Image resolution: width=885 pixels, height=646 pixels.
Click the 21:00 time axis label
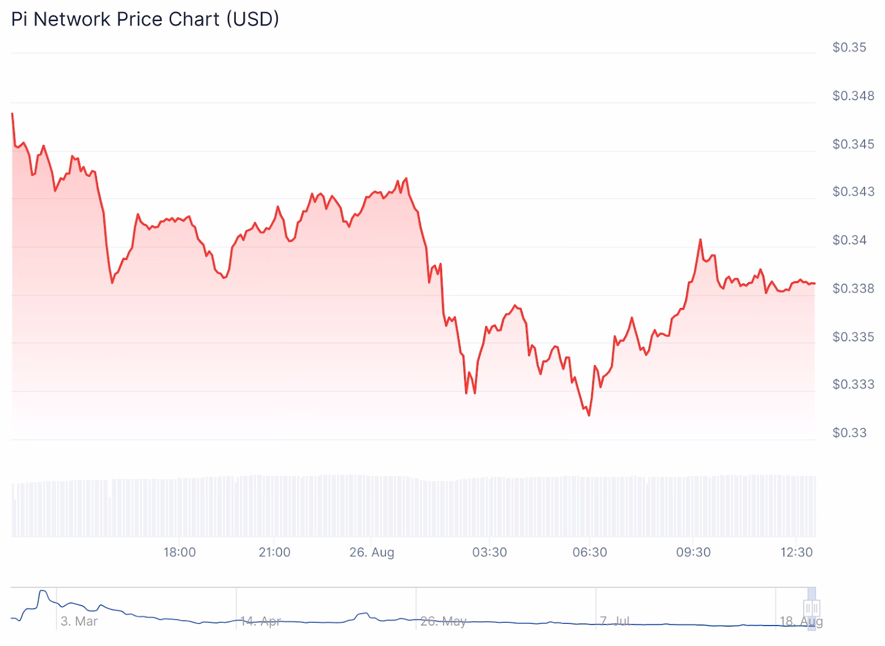(274, 552)
